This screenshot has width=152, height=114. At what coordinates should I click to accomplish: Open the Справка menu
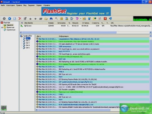[47, 5]
